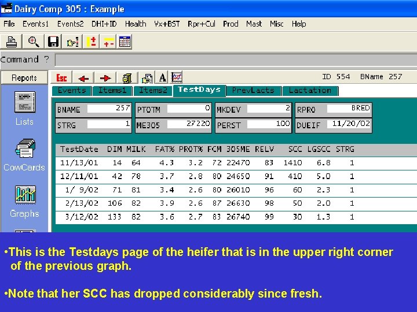This screenshot has width=417, height=312.
Task: Go to previous cow with left arrow
Action: point(83,78)
